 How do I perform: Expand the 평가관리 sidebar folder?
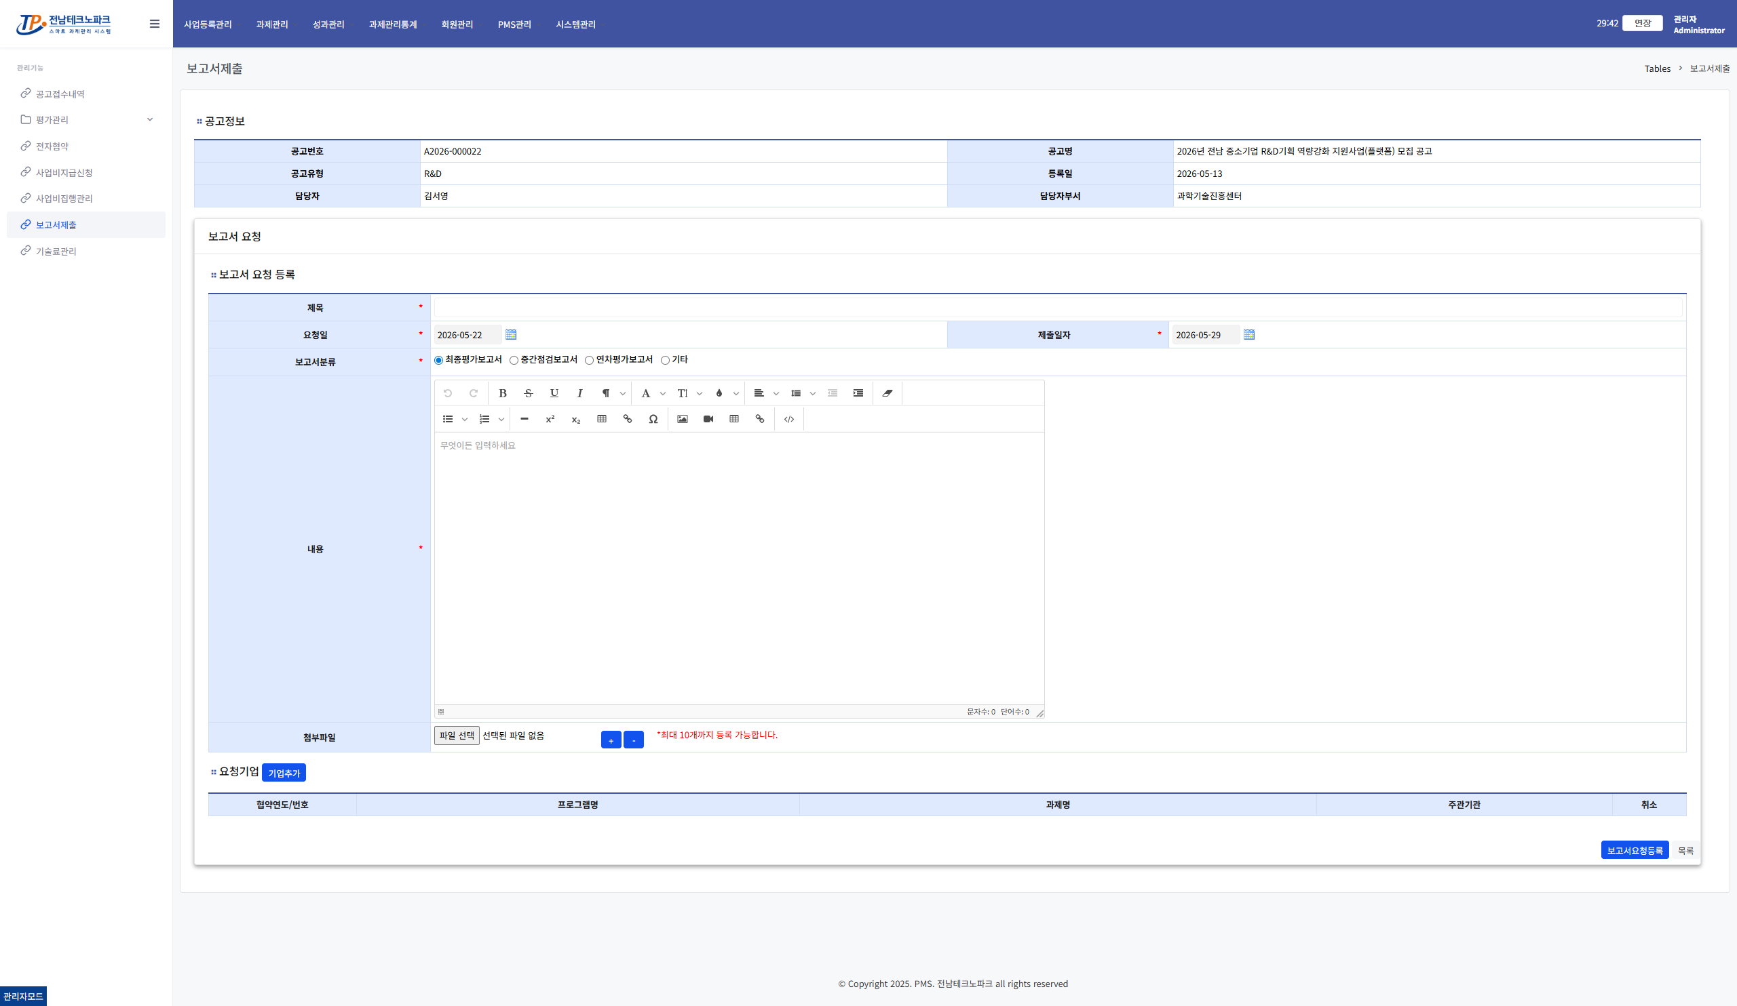86,120
